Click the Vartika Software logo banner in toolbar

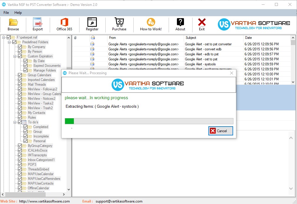pyautogui.click(x=254, y=24)
